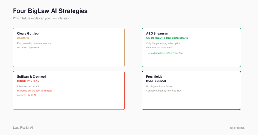Click the MULTI-VENDOR label
The image size is (258, 135).
156,81
